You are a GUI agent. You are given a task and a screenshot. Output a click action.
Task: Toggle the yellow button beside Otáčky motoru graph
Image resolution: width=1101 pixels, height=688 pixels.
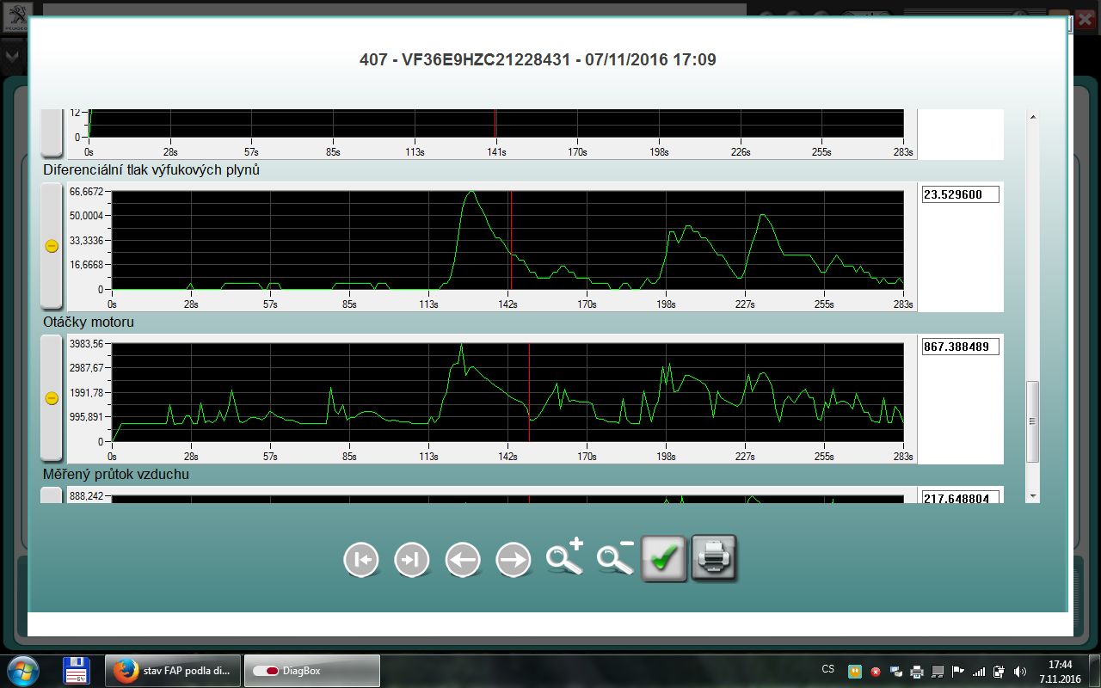[52, 398]
